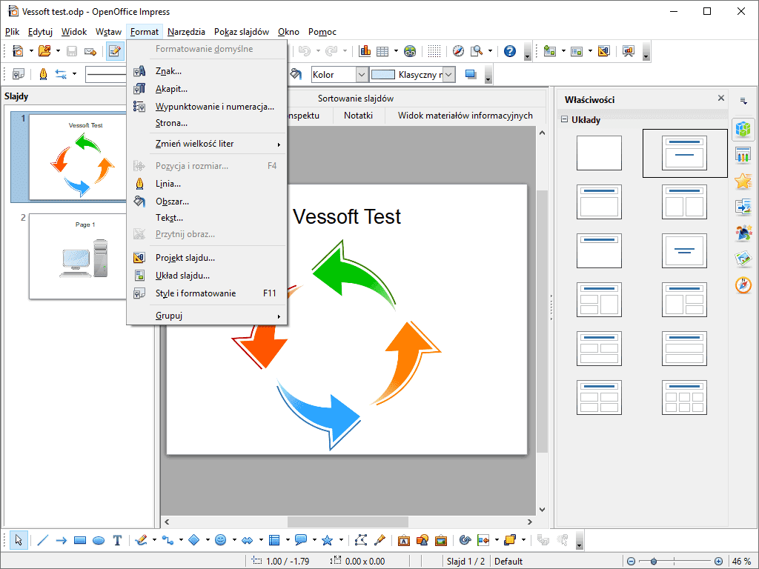Click the Save document icon
759x569 pixels.
[x=72, y=51]
